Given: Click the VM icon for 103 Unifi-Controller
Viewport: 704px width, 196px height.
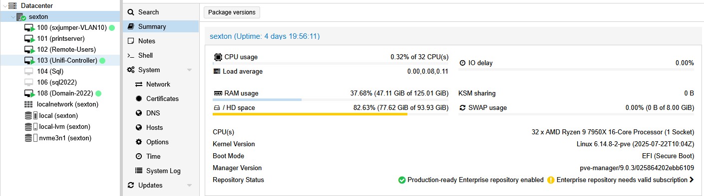Looking at the screenshot, I should [29, 61].
